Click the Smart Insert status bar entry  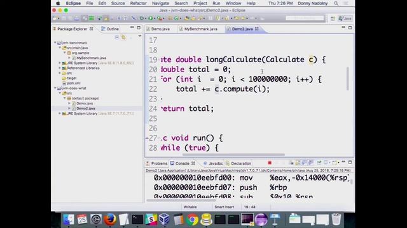224,207
